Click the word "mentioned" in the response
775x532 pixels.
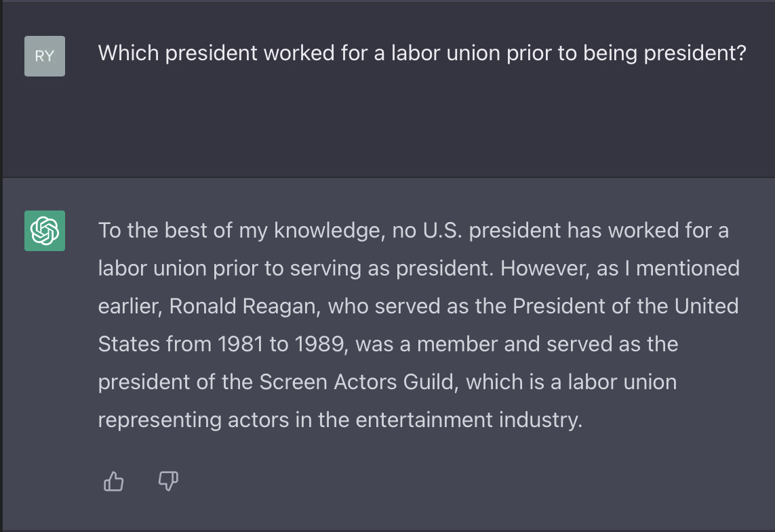tap(688, 269)
